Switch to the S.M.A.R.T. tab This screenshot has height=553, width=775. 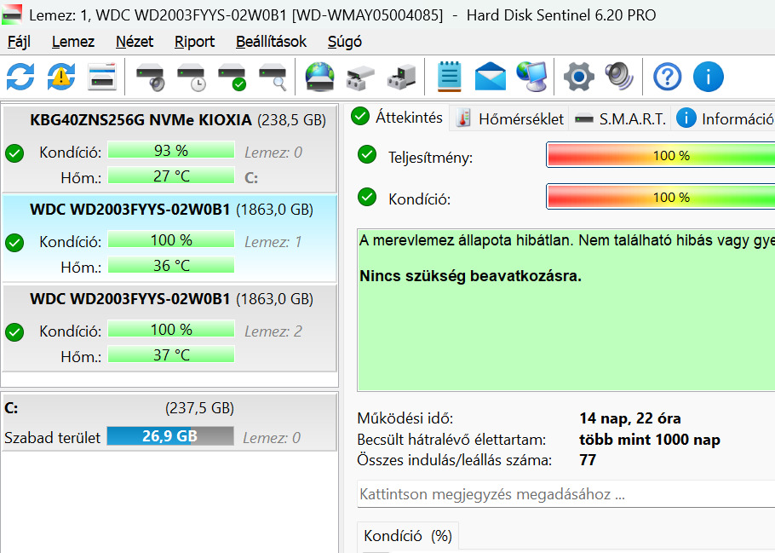pos(620,118)
